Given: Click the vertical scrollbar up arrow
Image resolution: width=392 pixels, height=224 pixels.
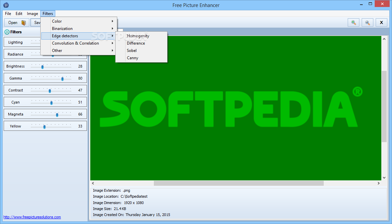Looking at the screenshot, I should (384, 39).
